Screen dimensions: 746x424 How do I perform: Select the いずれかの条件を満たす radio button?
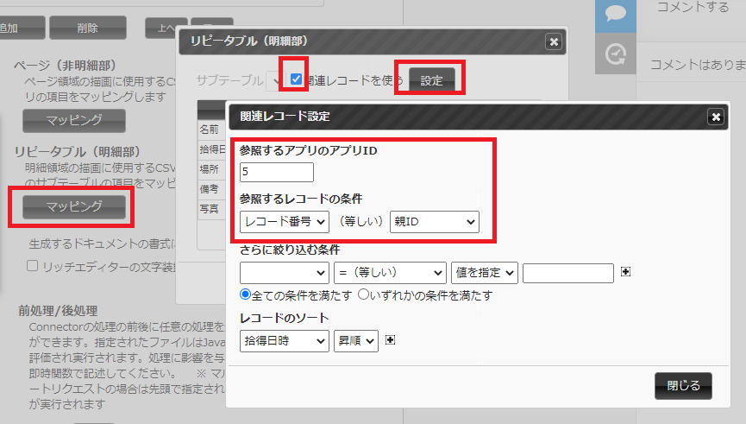pyautogui.click(x=363, y=295)
